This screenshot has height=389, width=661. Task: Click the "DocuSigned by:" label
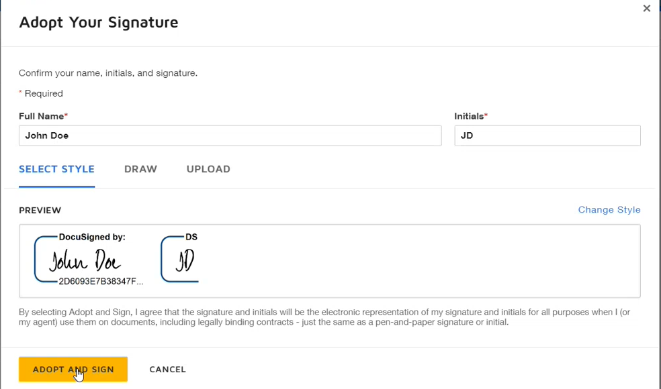click(92, 237)
